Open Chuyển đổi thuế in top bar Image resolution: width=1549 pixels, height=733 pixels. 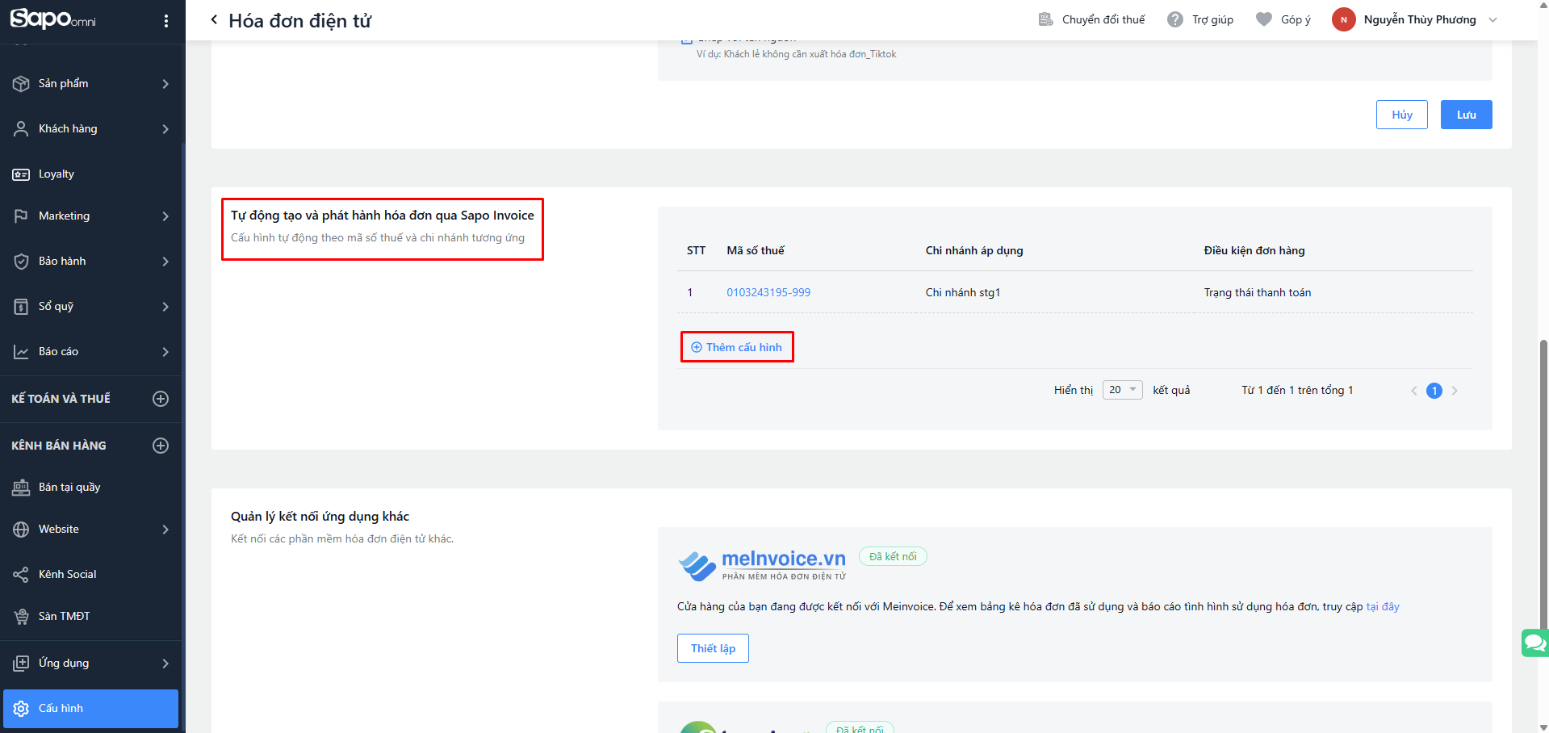(x=1091, y=19)
